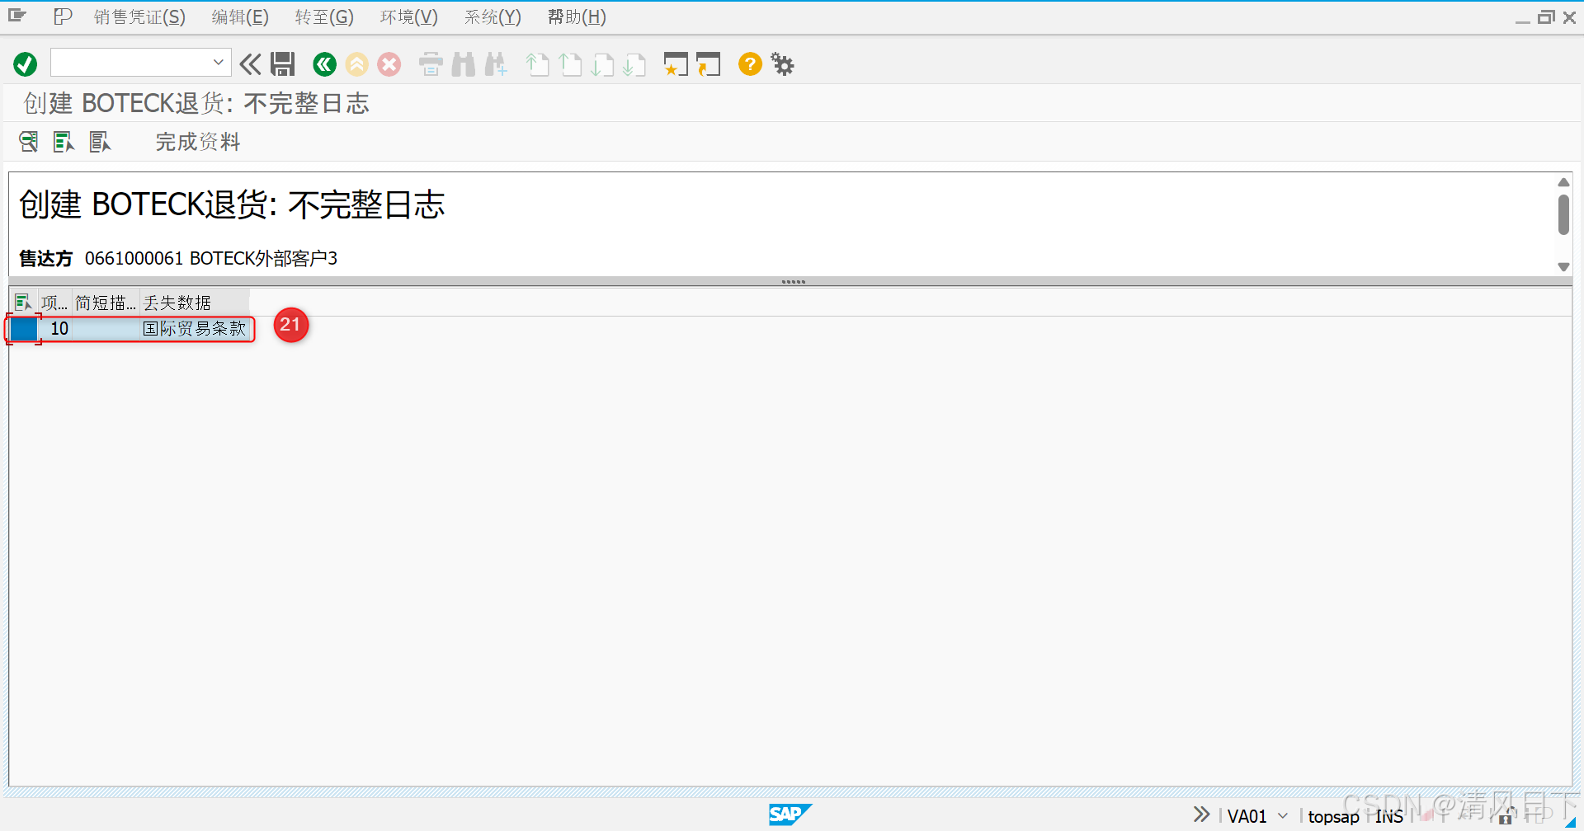Click the Exit (up arrow) icon

tap(356, 64)
